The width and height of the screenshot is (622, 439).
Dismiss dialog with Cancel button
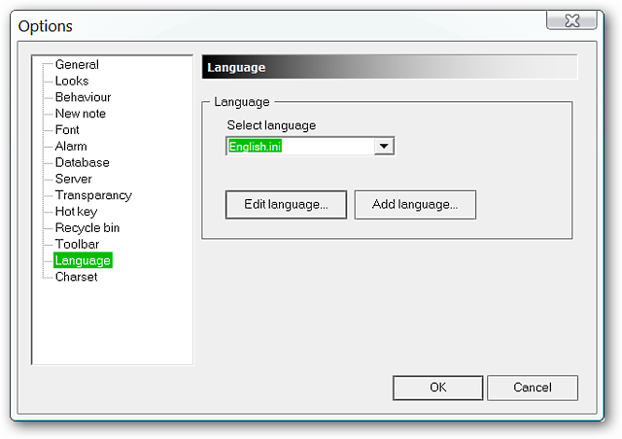pyautogui.click(x=533, y=388)
